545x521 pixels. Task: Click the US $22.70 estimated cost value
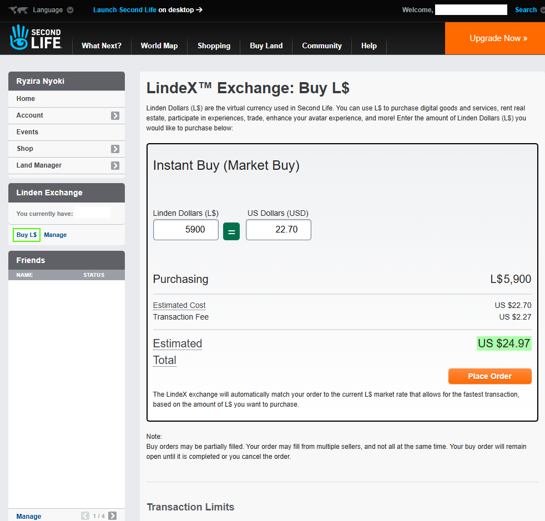tap(513, 305)
